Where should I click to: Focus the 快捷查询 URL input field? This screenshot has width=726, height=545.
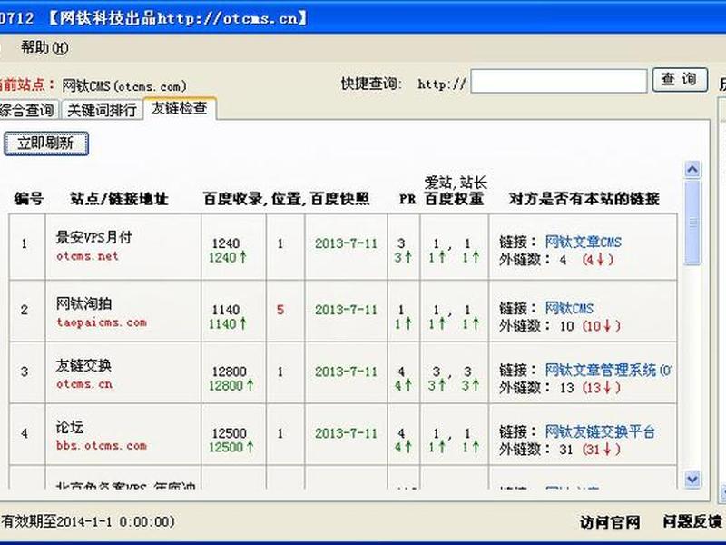point(558,81)
